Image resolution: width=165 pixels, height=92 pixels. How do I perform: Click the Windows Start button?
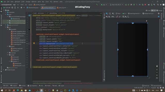tap(2, 90)
